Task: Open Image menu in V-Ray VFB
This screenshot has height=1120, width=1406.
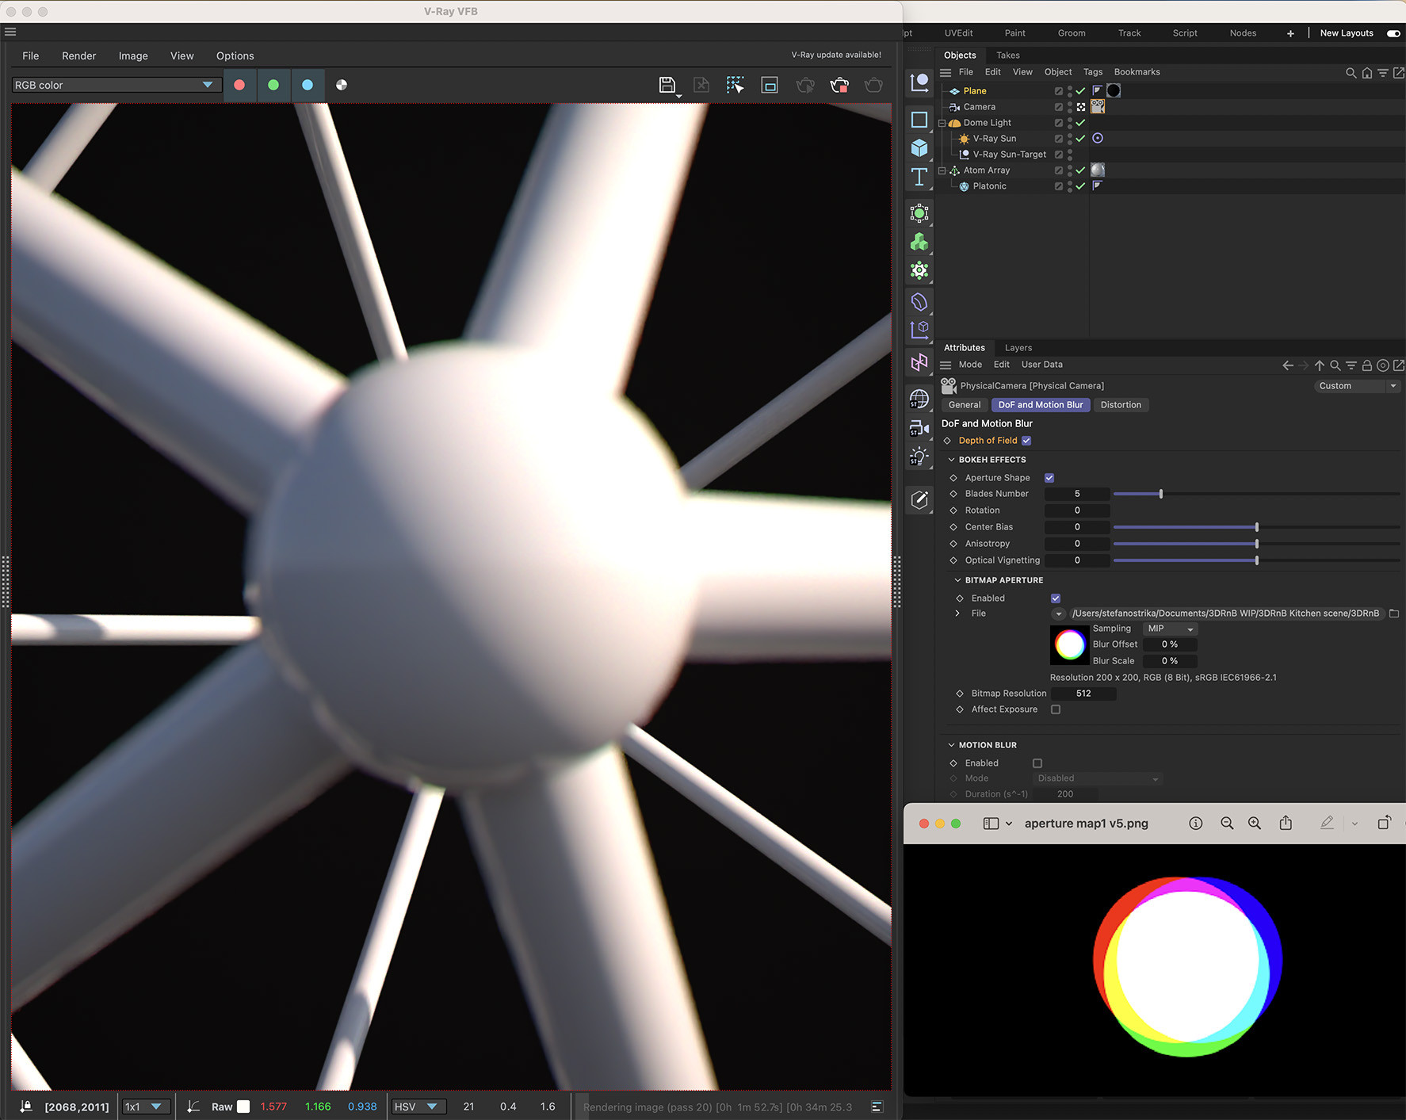Action: coord(133,56)
